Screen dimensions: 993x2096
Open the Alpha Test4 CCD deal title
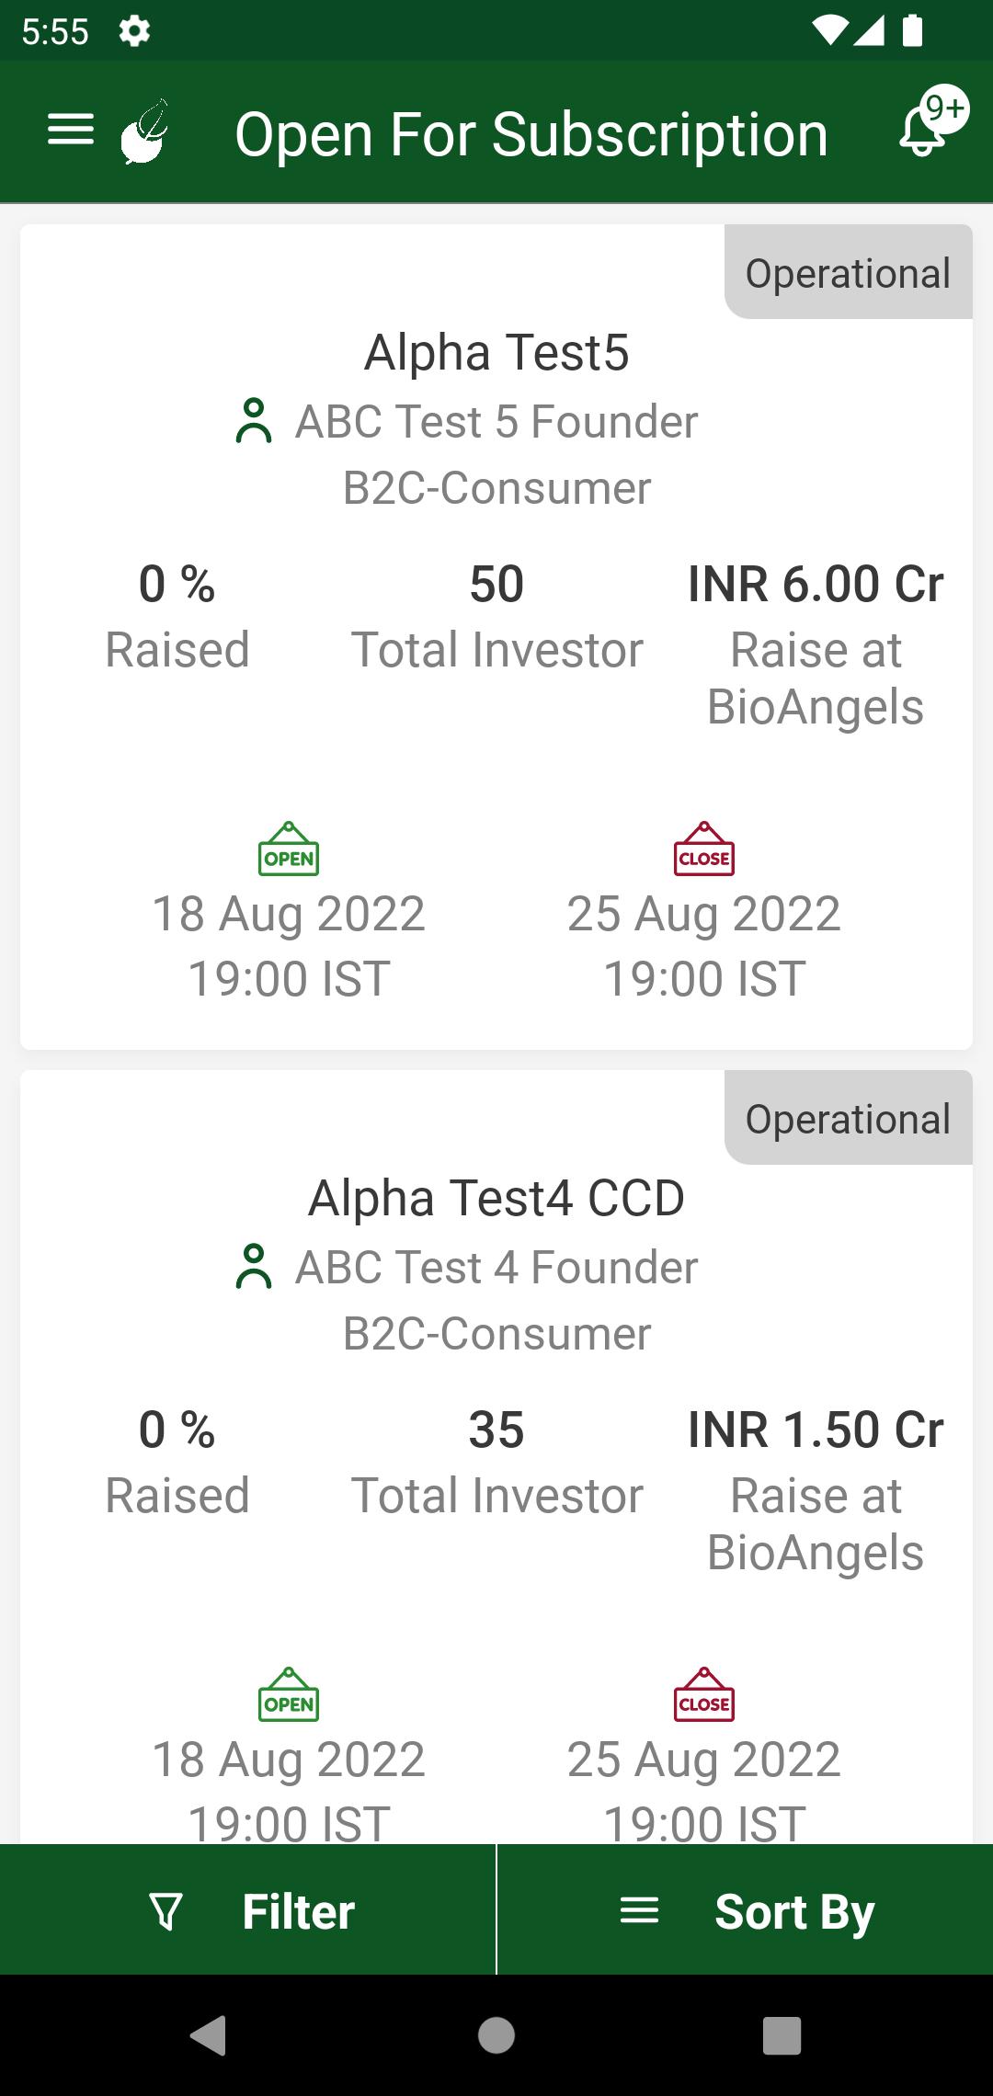point(496,1199)
